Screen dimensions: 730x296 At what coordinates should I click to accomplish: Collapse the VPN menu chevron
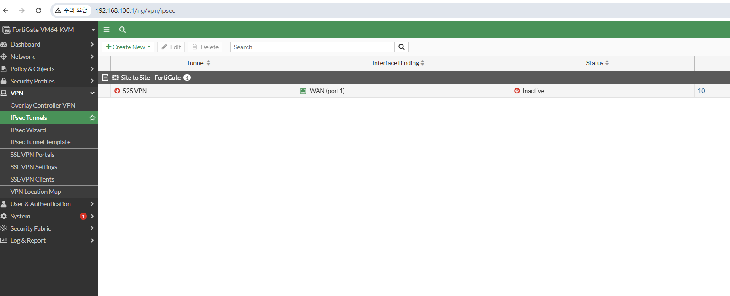pos(92,93)
